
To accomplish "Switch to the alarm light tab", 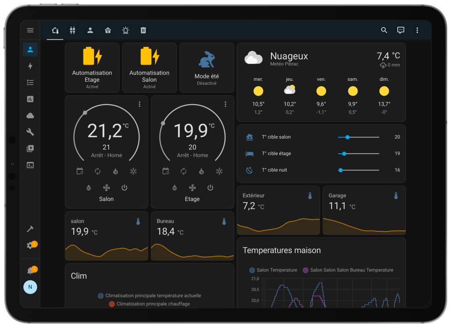I will [126, 30].
